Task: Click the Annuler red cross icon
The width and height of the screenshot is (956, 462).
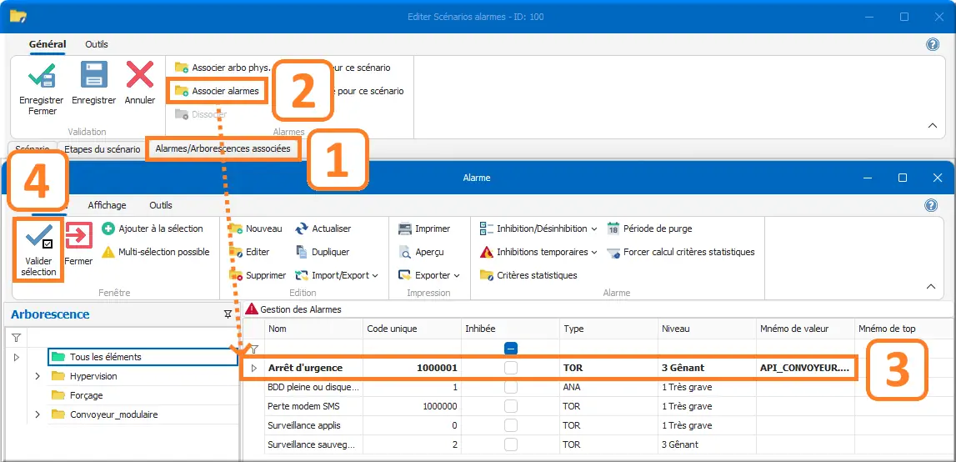Action: tap(140, 74)
